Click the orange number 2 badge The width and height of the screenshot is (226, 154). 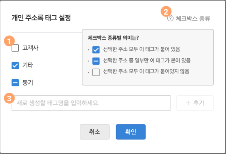(x=166, y=11)
